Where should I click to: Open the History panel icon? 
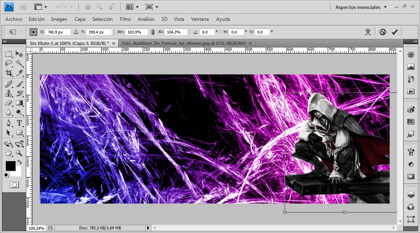[411, 79]
